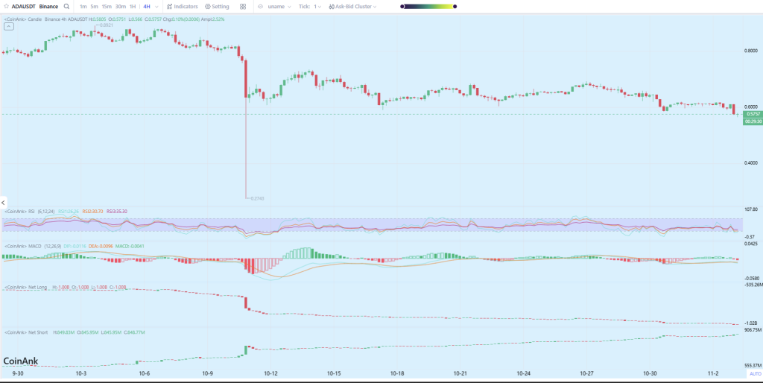
Task: Click the middle of the gradient color bar
Action: pos(428,7)
